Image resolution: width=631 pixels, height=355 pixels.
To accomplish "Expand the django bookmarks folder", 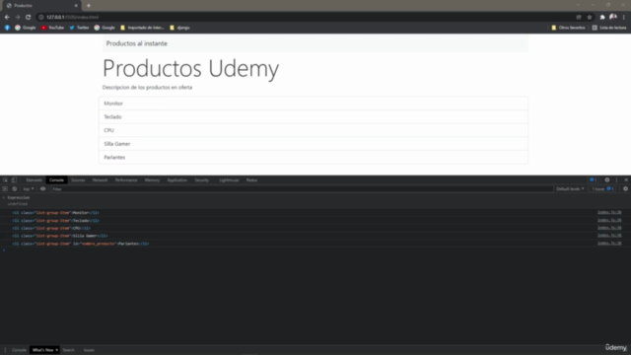I will pyautogui.click(x=179, y=28).
